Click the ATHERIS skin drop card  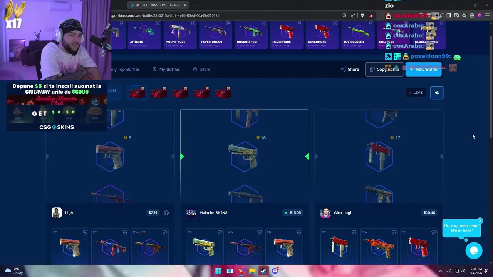coord(144,35)
